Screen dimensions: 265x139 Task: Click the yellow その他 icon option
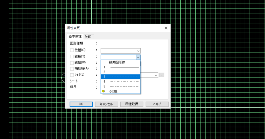pos(104,91)
